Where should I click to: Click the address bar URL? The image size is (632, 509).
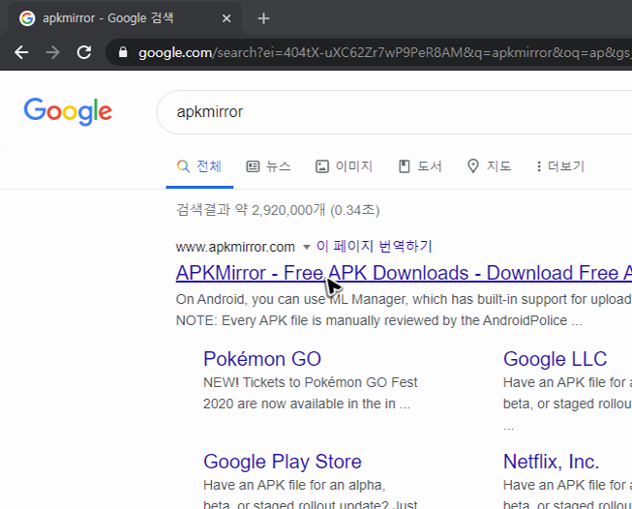coord(385,52)
